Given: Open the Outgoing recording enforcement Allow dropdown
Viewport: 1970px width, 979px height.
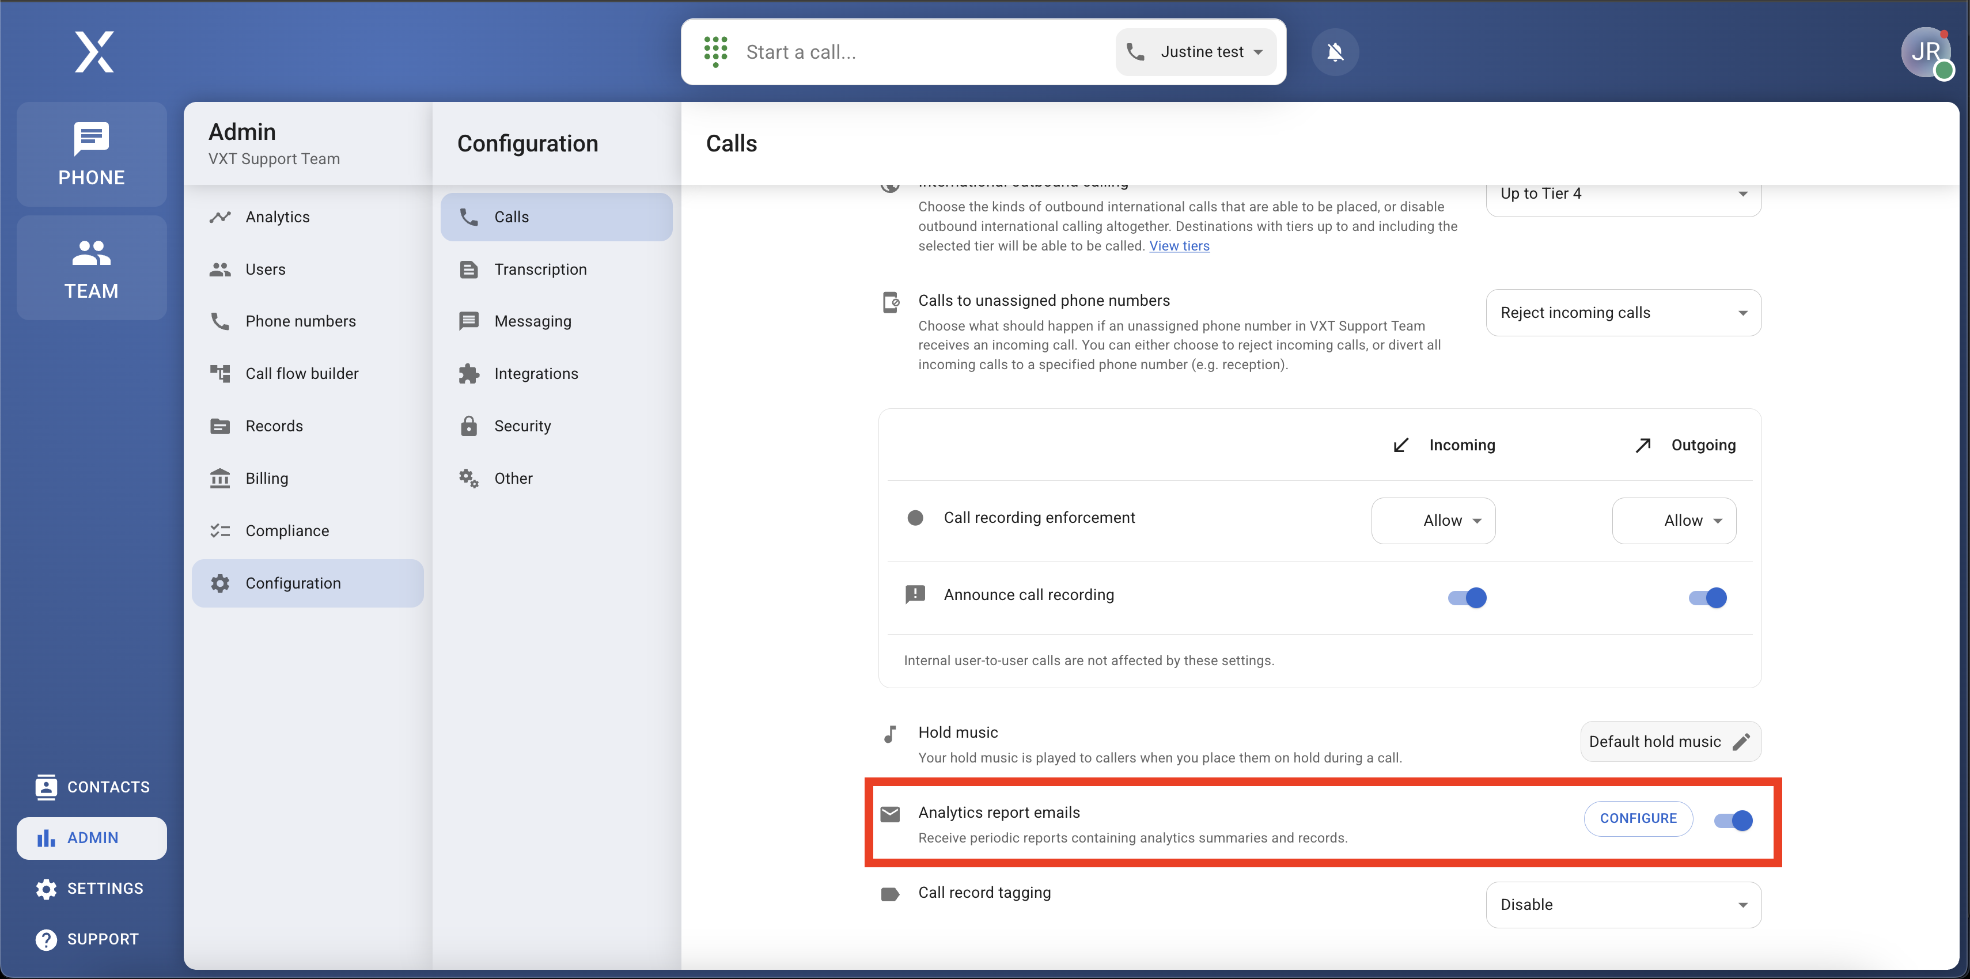Looking at the screenshot, I should coord(1673,520).
